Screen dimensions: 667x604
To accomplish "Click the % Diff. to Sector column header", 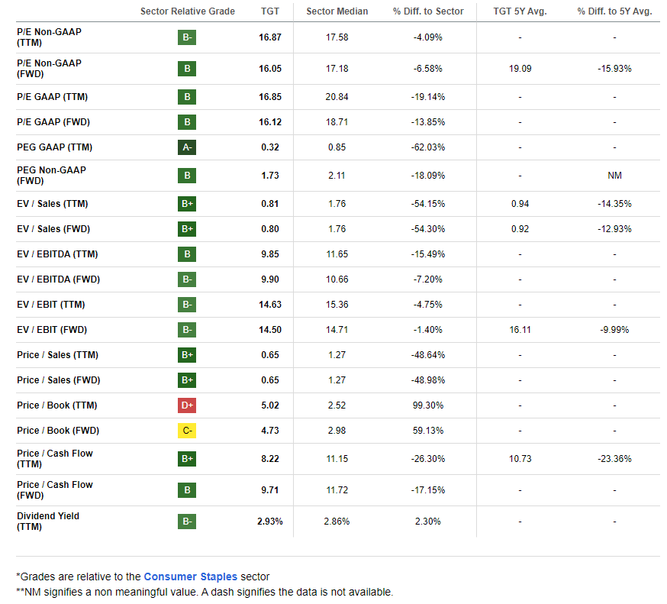I will click(428, 11).
